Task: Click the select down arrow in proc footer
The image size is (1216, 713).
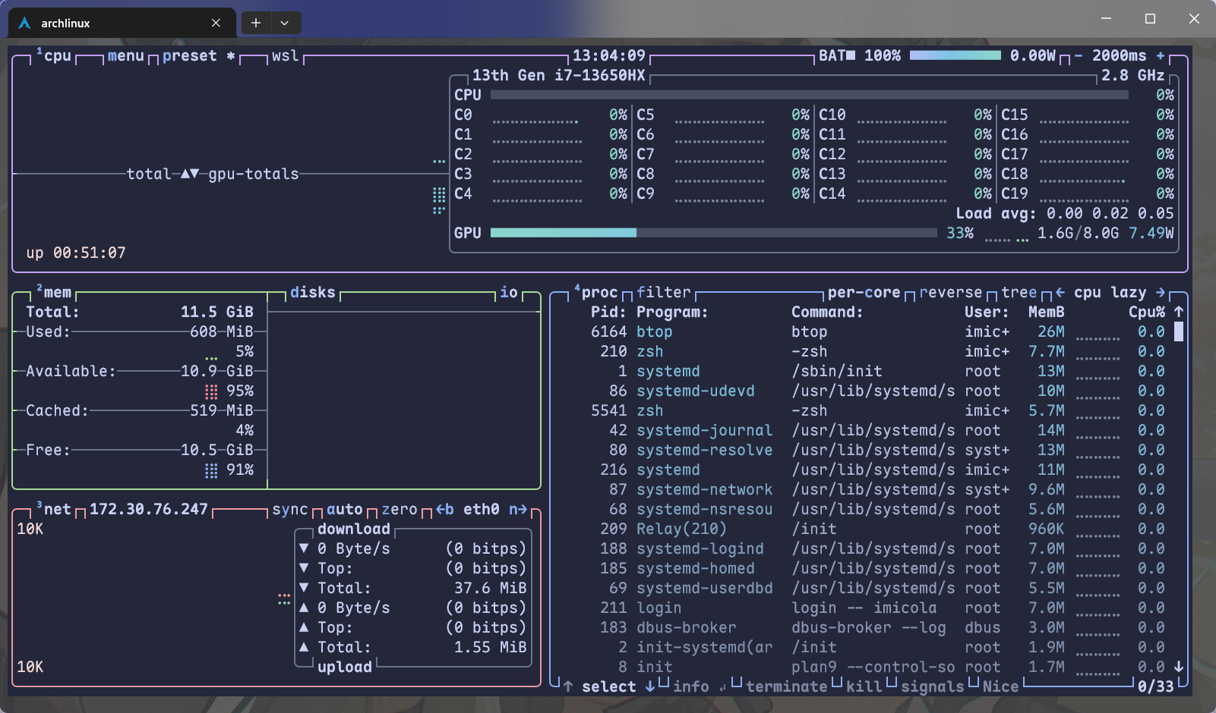Action: click(650, 686)
